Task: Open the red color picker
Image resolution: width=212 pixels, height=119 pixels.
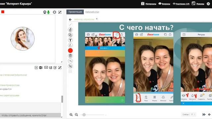Action: pyautogui.click(x=70, y=51)
